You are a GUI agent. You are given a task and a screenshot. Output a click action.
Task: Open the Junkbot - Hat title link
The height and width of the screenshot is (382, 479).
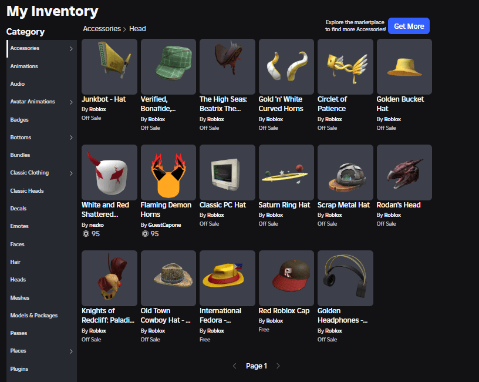[x=104, y=99]
